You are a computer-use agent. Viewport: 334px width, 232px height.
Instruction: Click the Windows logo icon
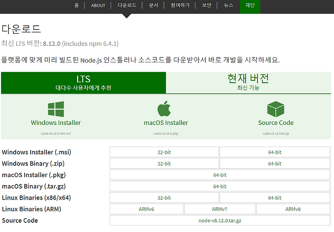(56, 109)
